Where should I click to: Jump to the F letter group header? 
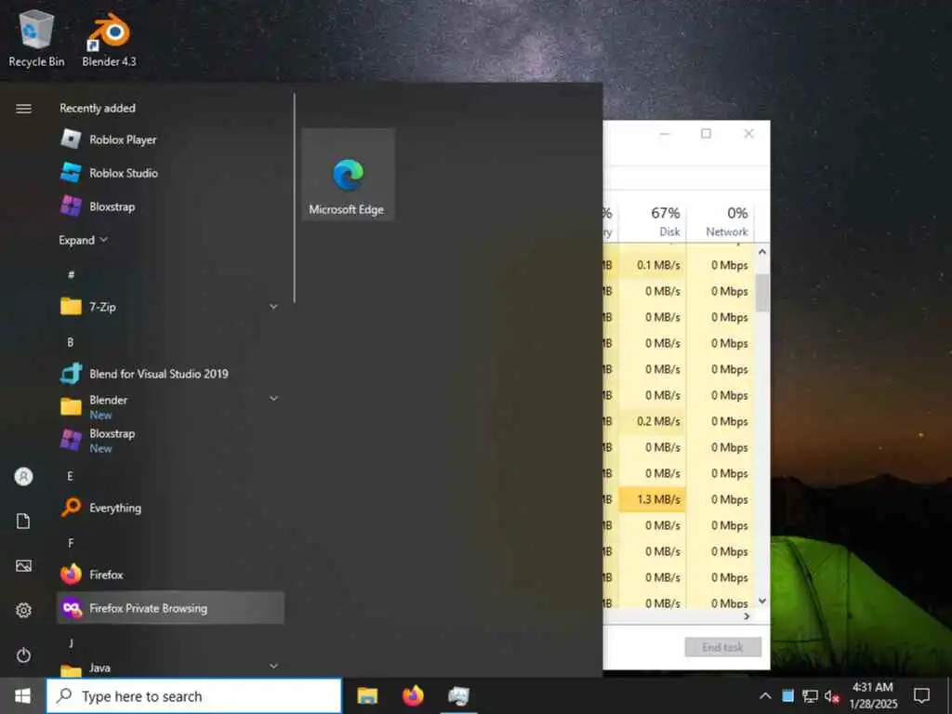point(71,543)
